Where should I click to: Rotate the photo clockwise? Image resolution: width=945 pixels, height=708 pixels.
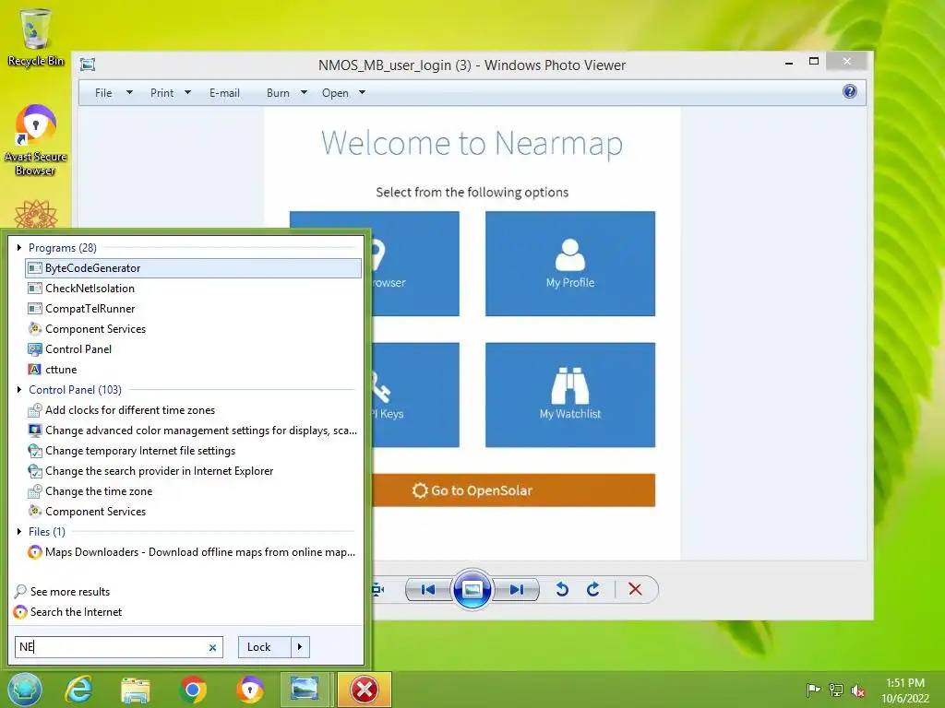point(593,589)
